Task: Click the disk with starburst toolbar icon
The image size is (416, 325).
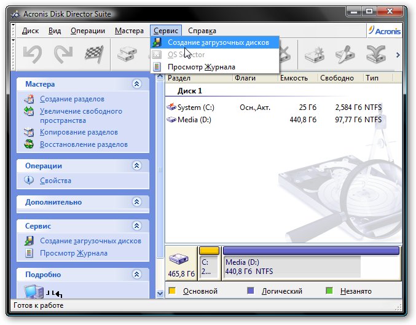Action: [x=315, y=55]
